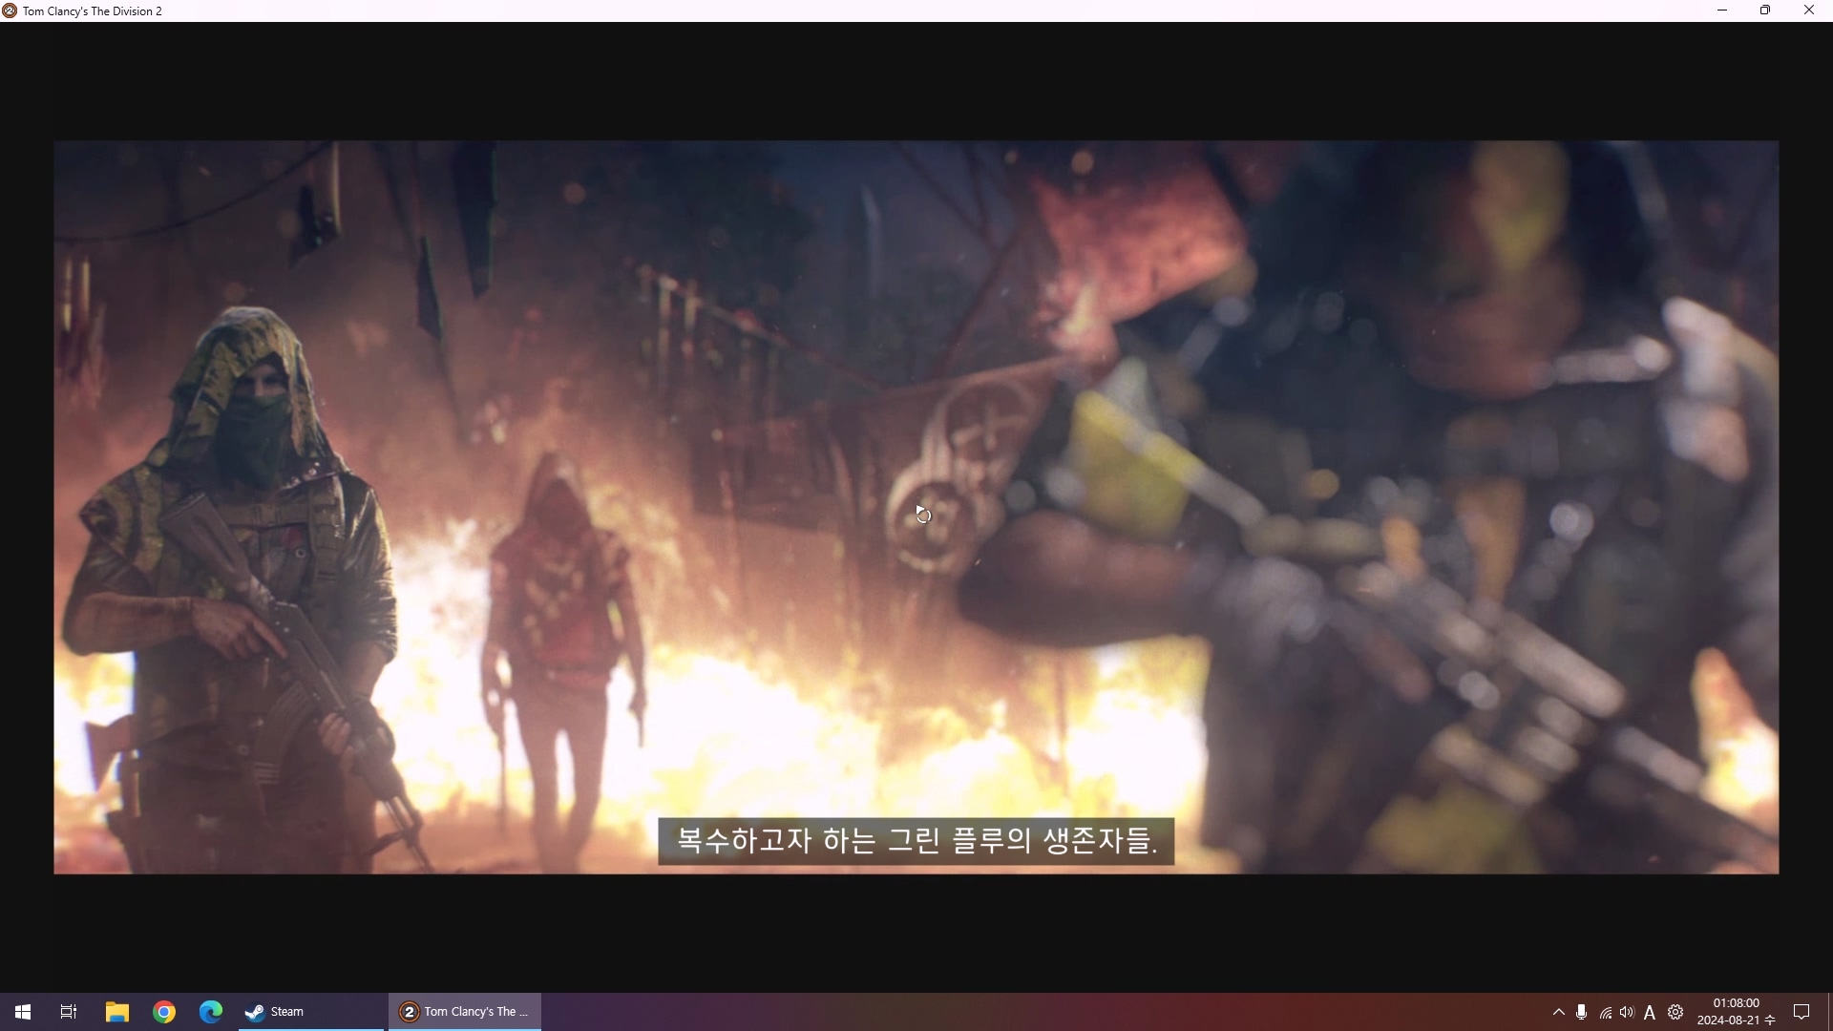Expand the hidden system tray icons chevron
The image size is (1833, 1031).
[x=1559, y=1012]
